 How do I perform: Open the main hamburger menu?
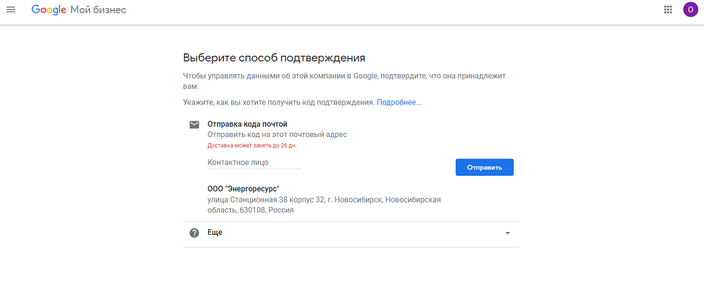coord(11,9)
